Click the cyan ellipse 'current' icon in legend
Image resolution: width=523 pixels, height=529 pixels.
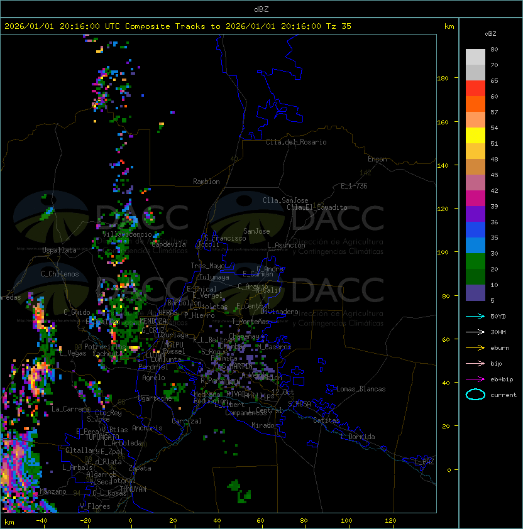point(475,395)
